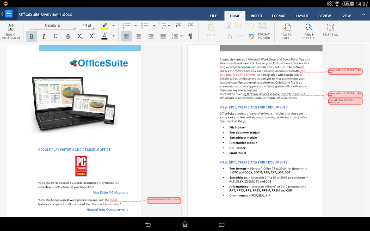Viewport: 370px width, 231px height.
Task: Click 'PDF Reader' bullet item
Action: point(237,148)
